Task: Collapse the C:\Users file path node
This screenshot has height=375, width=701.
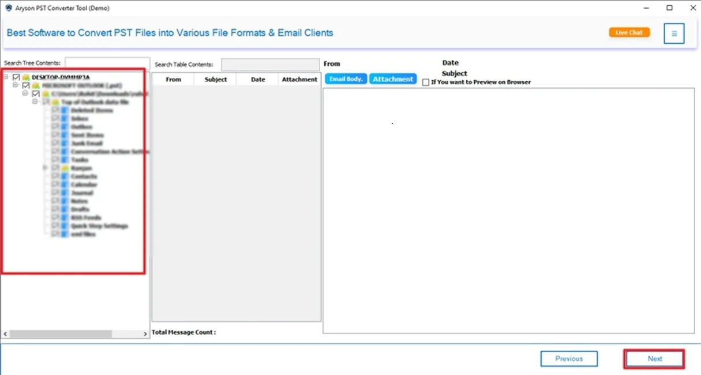Action: click(25, 93)
